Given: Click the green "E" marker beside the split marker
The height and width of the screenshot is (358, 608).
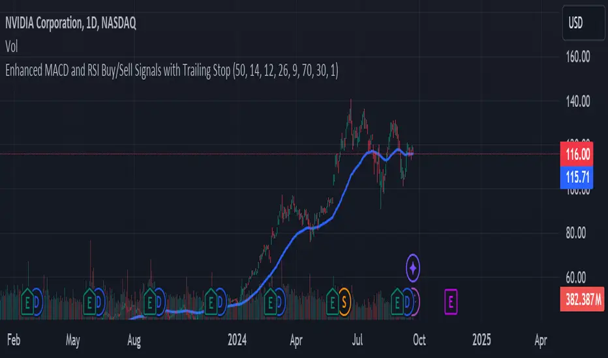Looking at the screenshot, I should pos(333,301).
